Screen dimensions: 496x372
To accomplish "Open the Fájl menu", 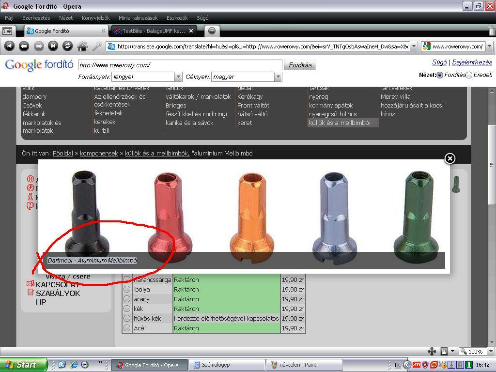I will pyautogui.click(x=9, y=18).
